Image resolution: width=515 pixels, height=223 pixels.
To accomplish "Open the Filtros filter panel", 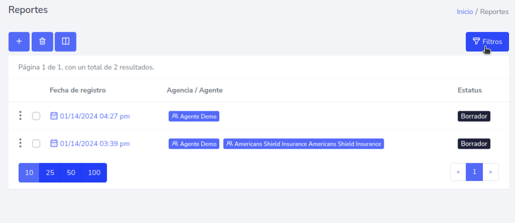I will tap(487, 42).
